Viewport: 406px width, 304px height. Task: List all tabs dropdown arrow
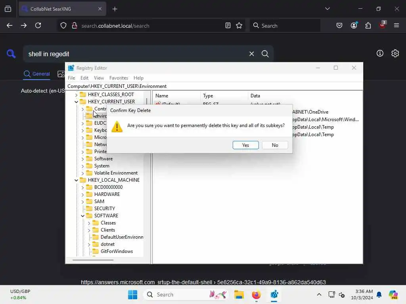[x=327, y=9]
